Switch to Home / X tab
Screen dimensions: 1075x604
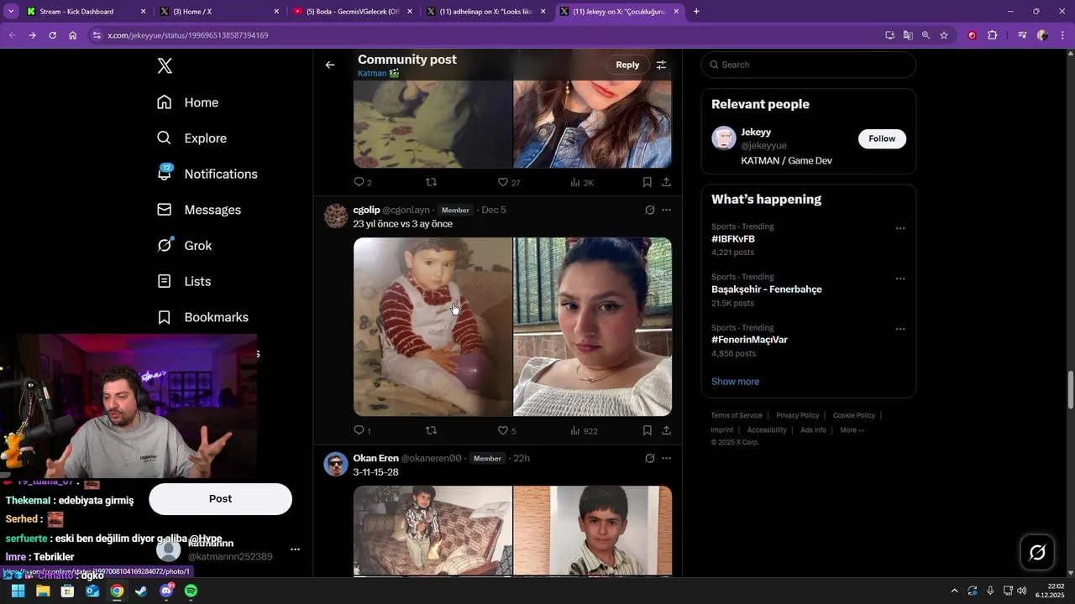220,12
